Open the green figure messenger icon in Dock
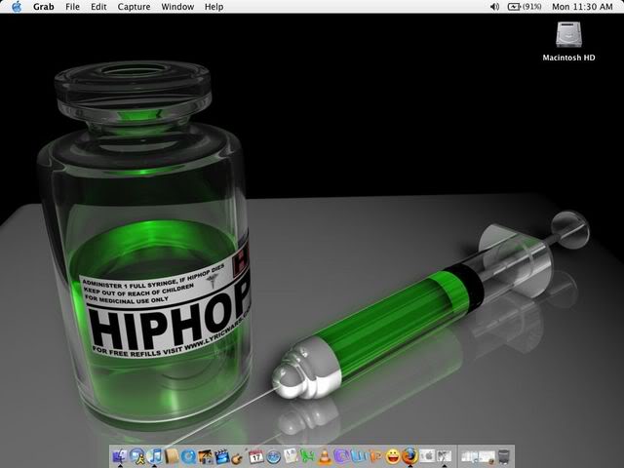This screenshot has height=468, width=624. click(x=308, y=457)
